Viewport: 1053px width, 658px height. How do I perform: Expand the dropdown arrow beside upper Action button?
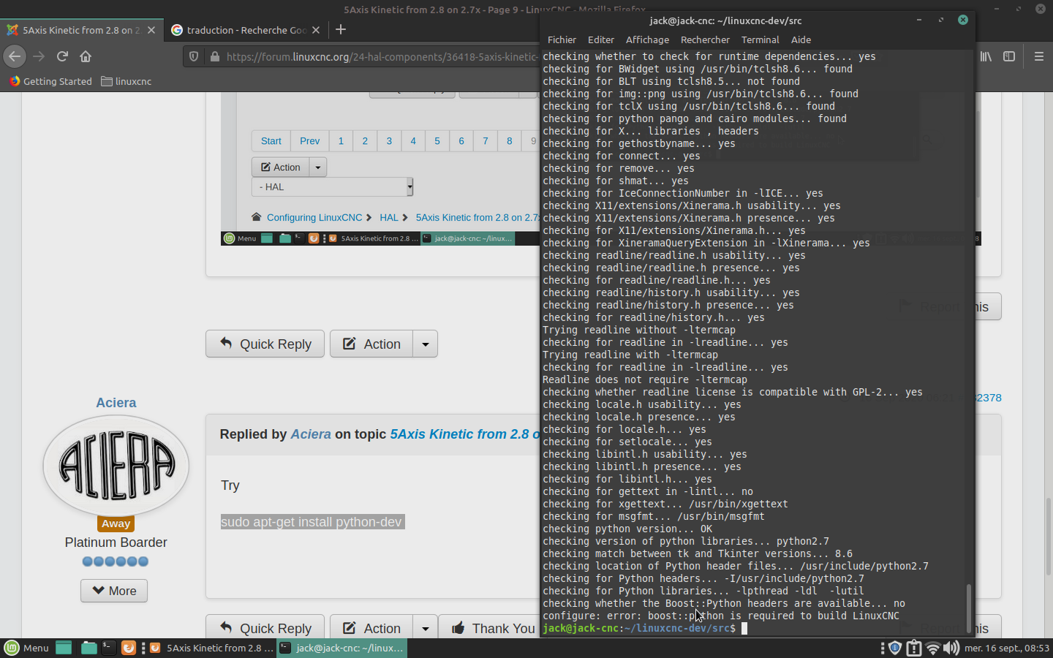[426, 344]
